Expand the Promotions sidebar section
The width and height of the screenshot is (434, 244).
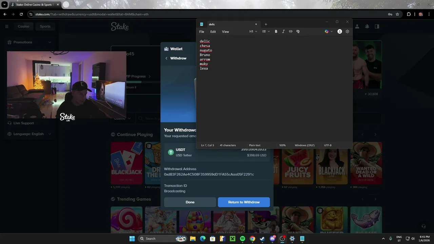tap(30, 42)
